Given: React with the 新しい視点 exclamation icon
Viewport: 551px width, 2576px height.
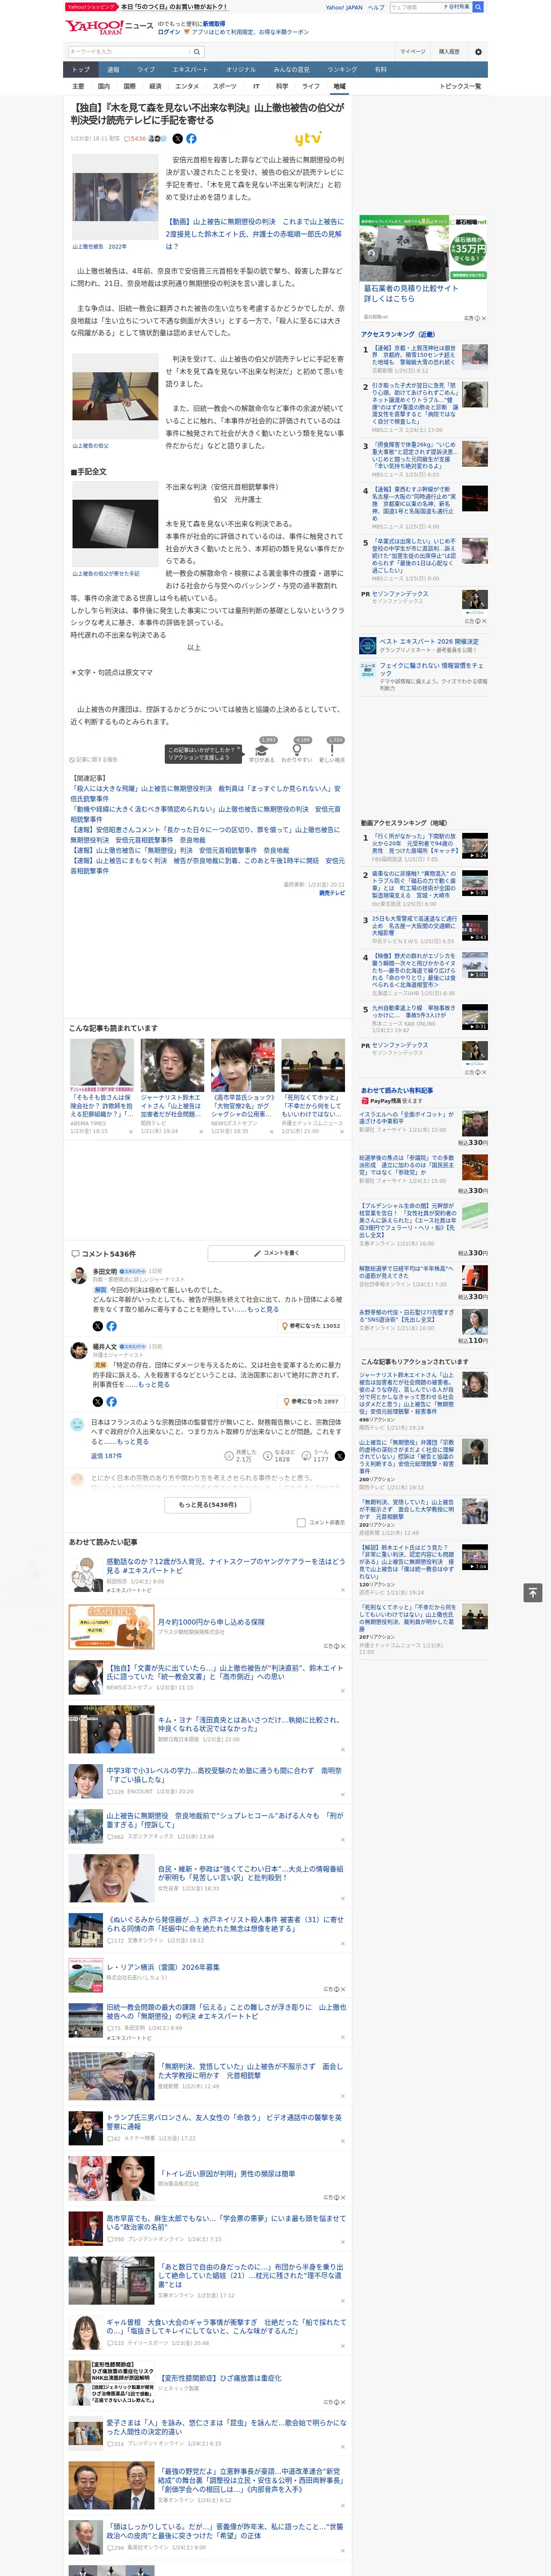Looking at the screenshot, I should 332,751.
